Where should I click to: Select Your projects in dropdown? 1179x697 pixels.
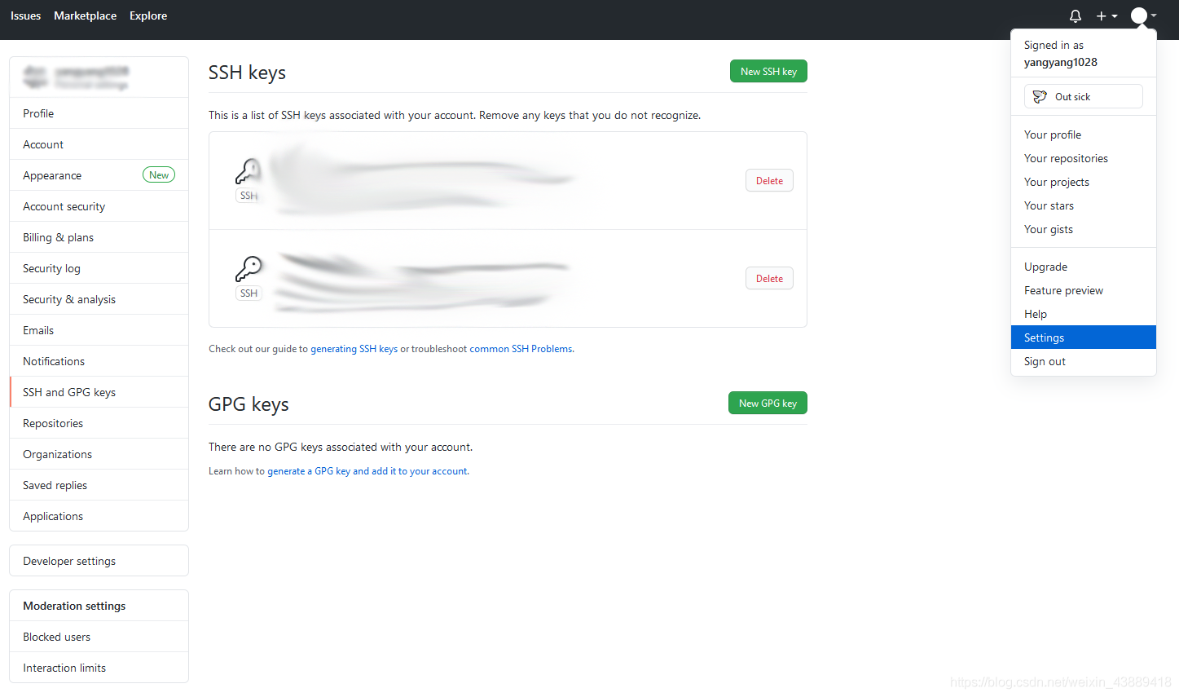click(1083, 182)
